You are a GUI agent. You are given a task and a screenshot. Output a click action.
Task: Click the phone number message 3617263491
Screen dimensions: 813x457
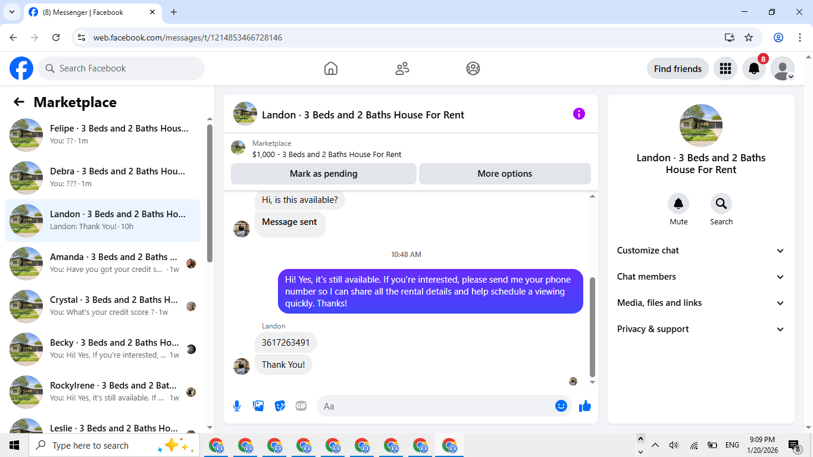coord(286,343)
